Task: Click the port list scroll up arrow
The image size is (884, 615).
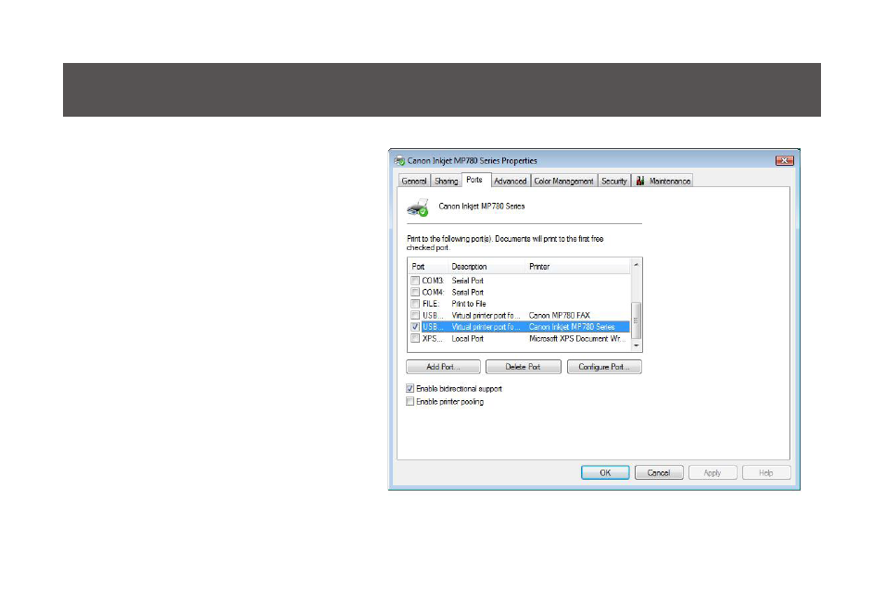Action: pos(636,265)
